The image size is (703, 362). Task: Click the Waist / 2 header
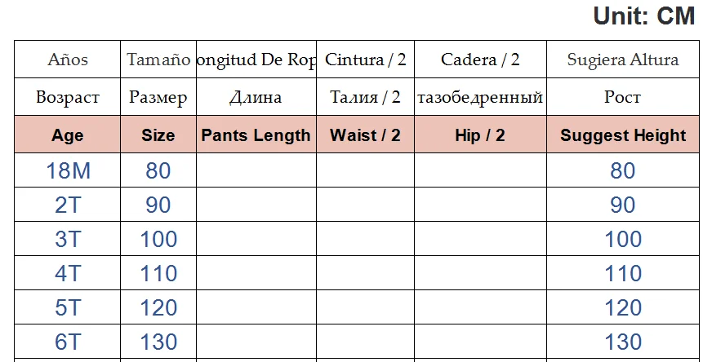[x=365, y=135]
